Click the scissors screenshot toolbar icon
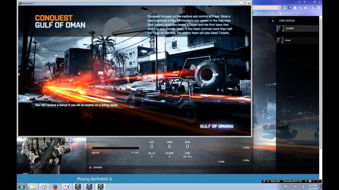339x190 pixels. (x=305, y=8)
